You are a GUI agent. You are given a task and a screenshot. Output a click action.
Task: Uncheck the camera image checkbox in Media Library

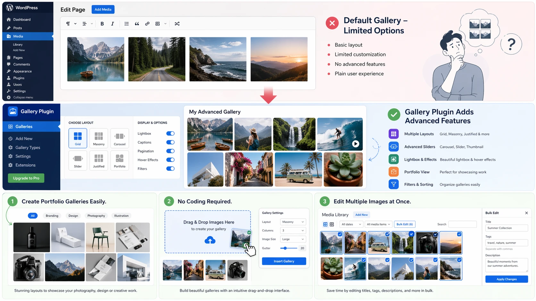(435, 234)
